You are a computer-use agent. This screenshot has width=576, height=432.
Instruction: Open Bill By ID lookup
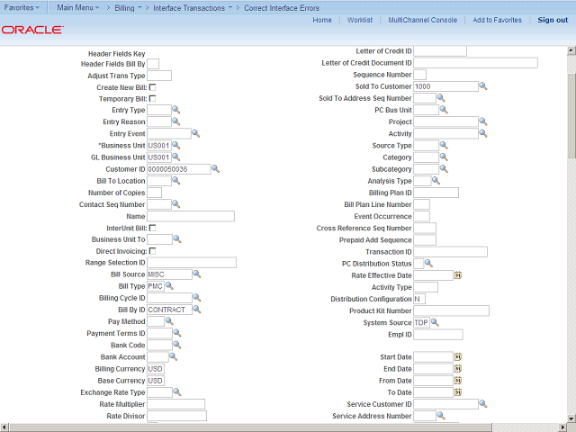pyautogui.click(x=196, y=309)
